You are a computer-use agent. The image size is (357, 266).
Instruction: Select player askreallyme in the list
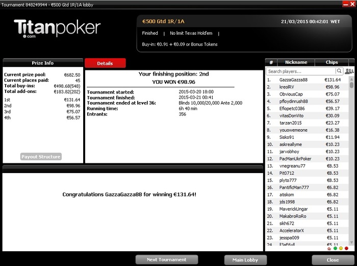[x=307, y=144]
